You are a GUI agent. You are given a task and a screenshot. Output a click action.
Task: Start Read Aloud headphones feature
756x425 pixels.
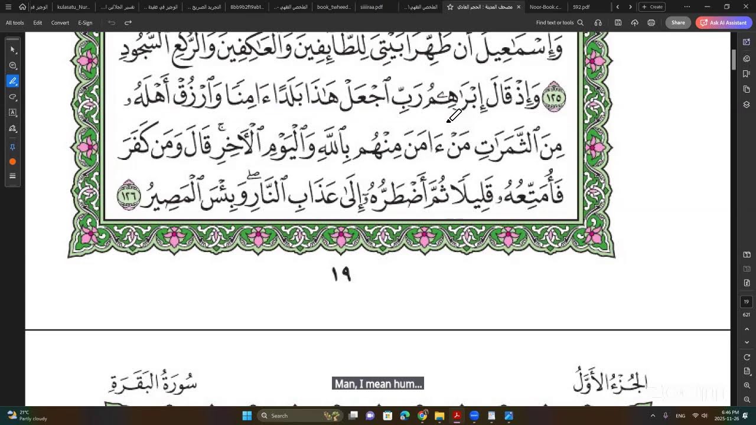pos(598,22)
